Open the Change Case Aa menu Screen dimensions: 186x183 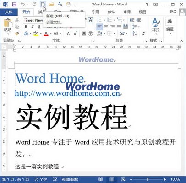point(57,33)
